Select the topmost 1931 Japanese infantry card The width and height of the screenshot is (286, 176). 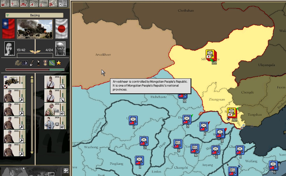[x=55, y=82]
